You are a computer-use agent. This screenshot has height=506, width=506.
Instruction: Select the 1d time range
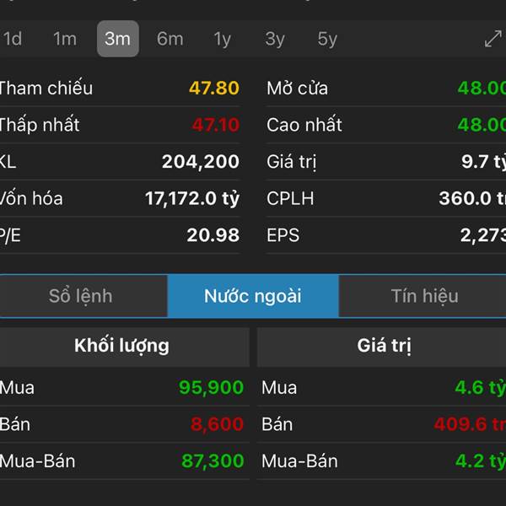coord(13,39)
